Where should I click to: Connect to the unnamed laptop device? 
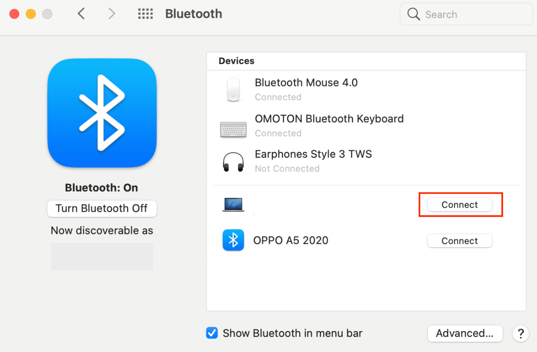point(459,205)
